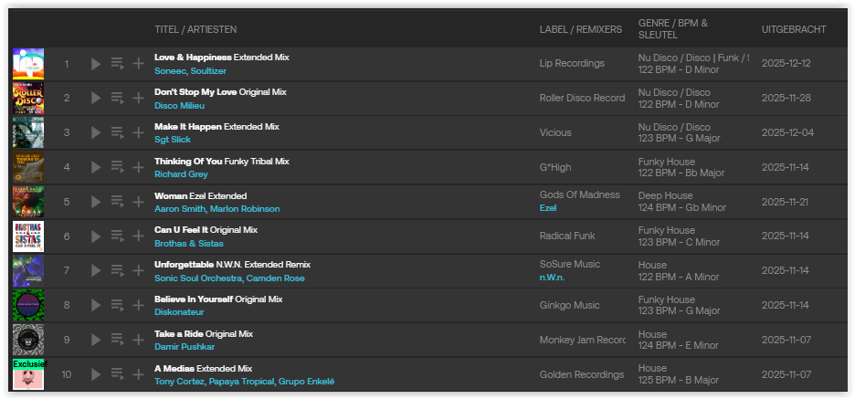Open artist Damir Pushkar page
This screenshot has height=399, width=855.
coord(185,348)
